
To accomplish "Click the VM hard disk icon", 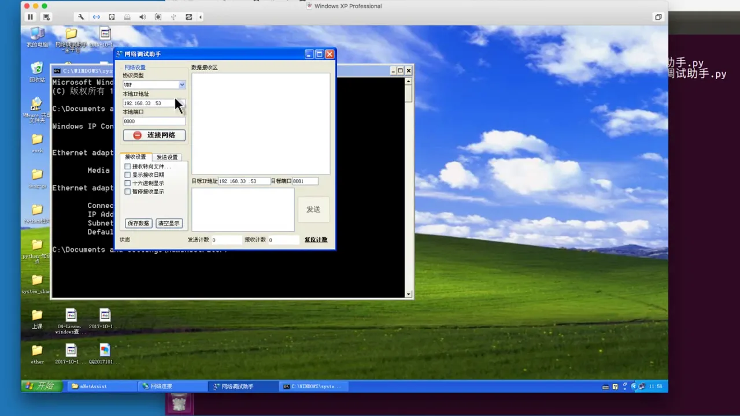I will [112, 17].
